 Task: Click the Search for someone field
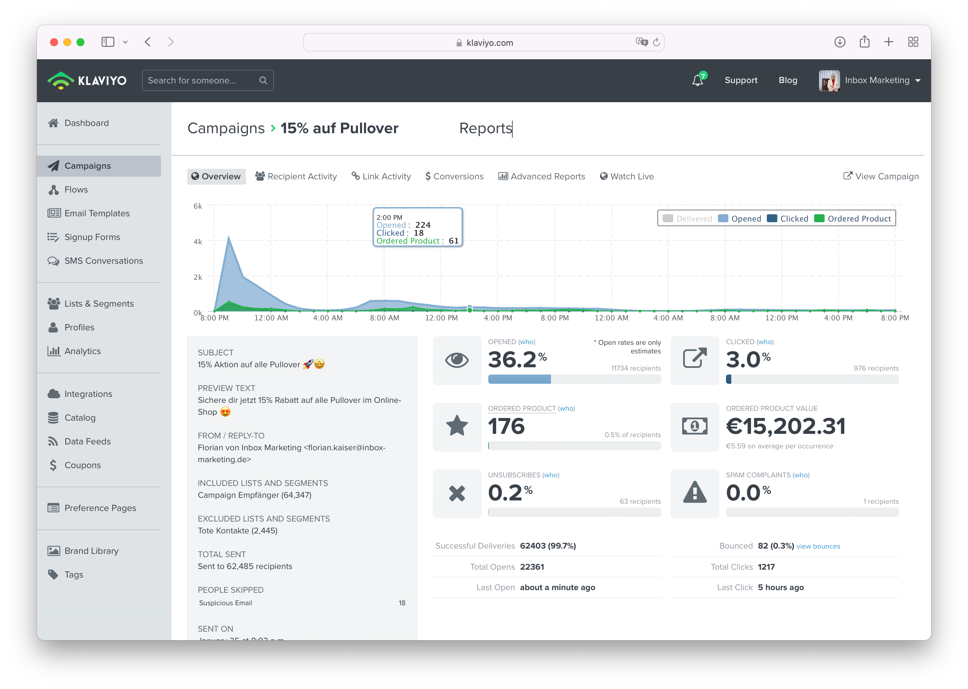click(x=199, y=80)
